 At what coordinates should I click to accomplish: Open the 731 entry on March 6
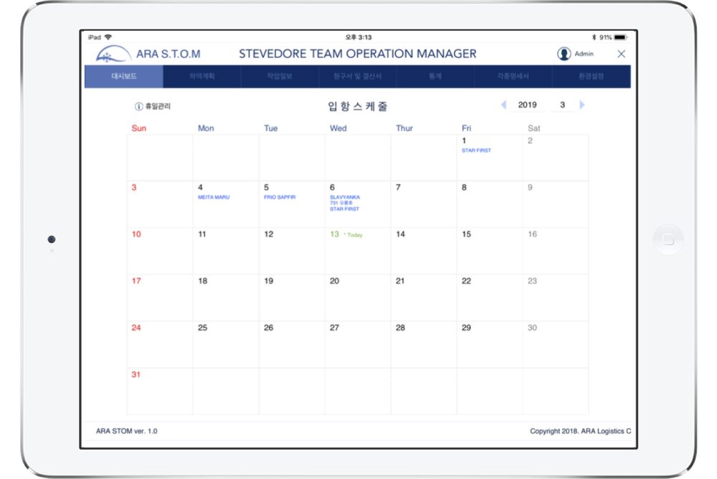pyautogui.click(x=341, y=203)
